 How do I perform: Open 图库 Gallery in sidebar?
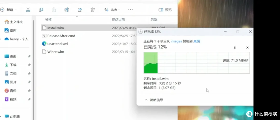tap(11, 31)
